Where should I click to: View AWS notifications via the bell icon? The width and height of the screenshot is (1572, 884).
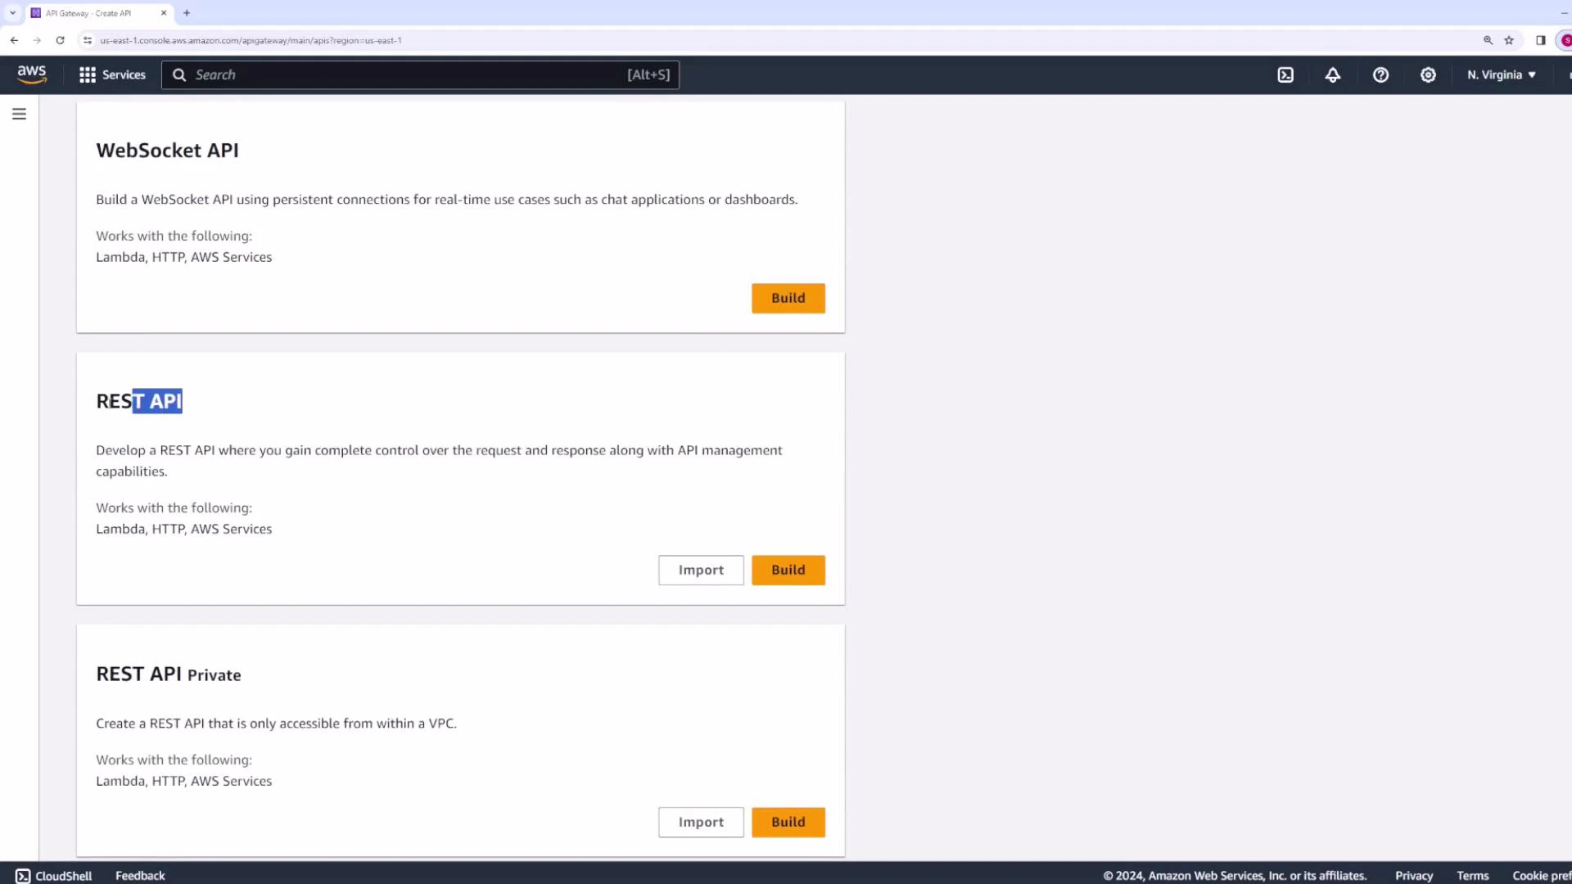click(1333, 74)
